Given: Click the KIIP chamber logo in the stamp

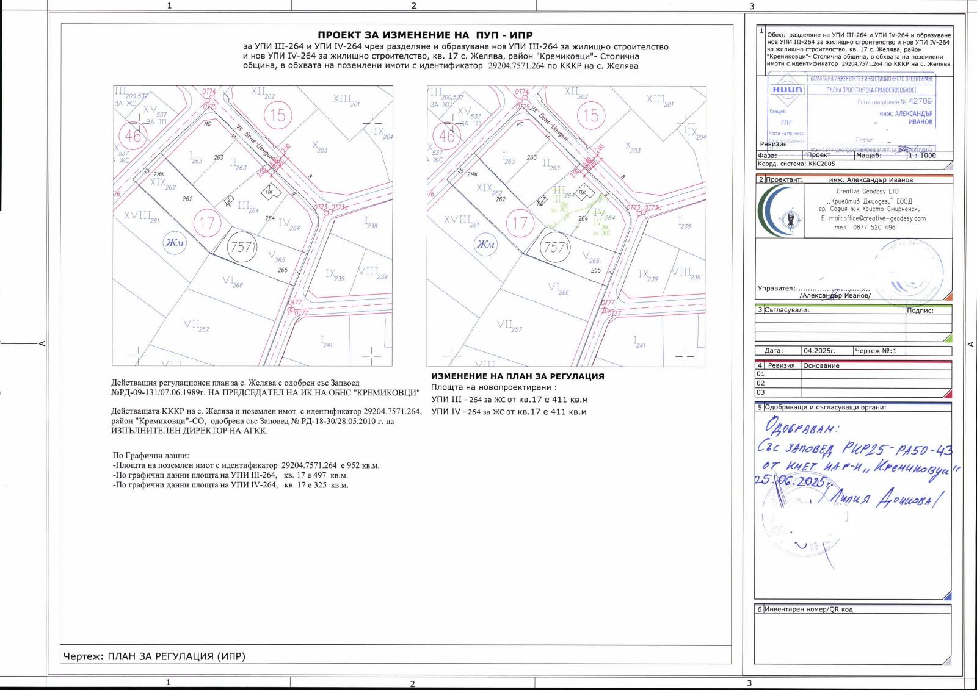Looking at the screenshot, I should click(786, 89).
